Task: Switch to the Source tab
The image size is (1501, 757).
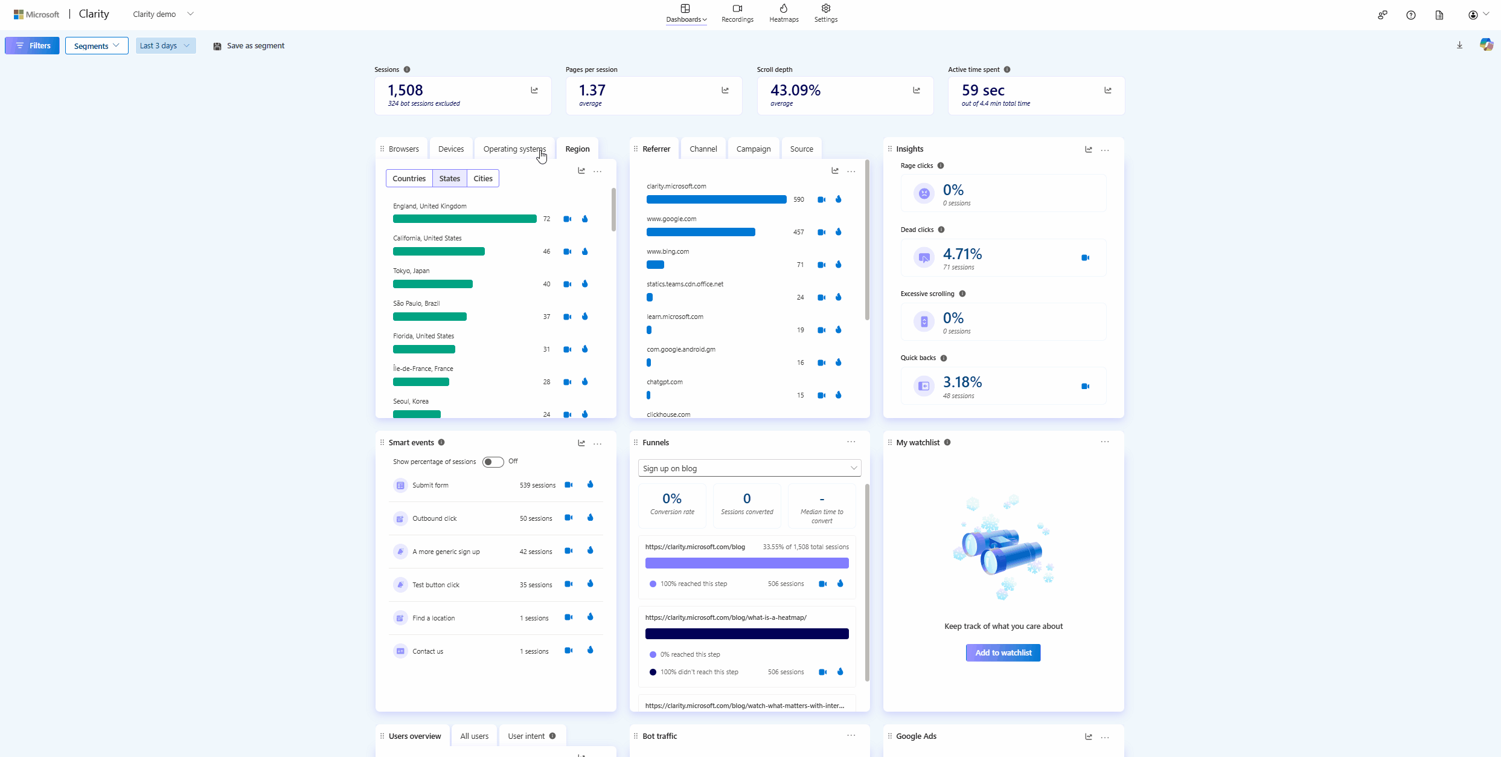Action: [802, 149]
